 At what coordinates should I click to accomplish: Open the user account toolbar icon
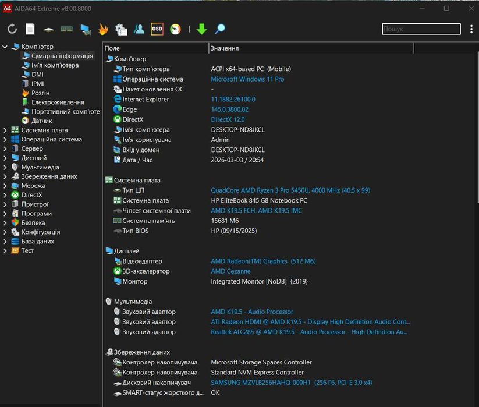[x=139, y=29]
